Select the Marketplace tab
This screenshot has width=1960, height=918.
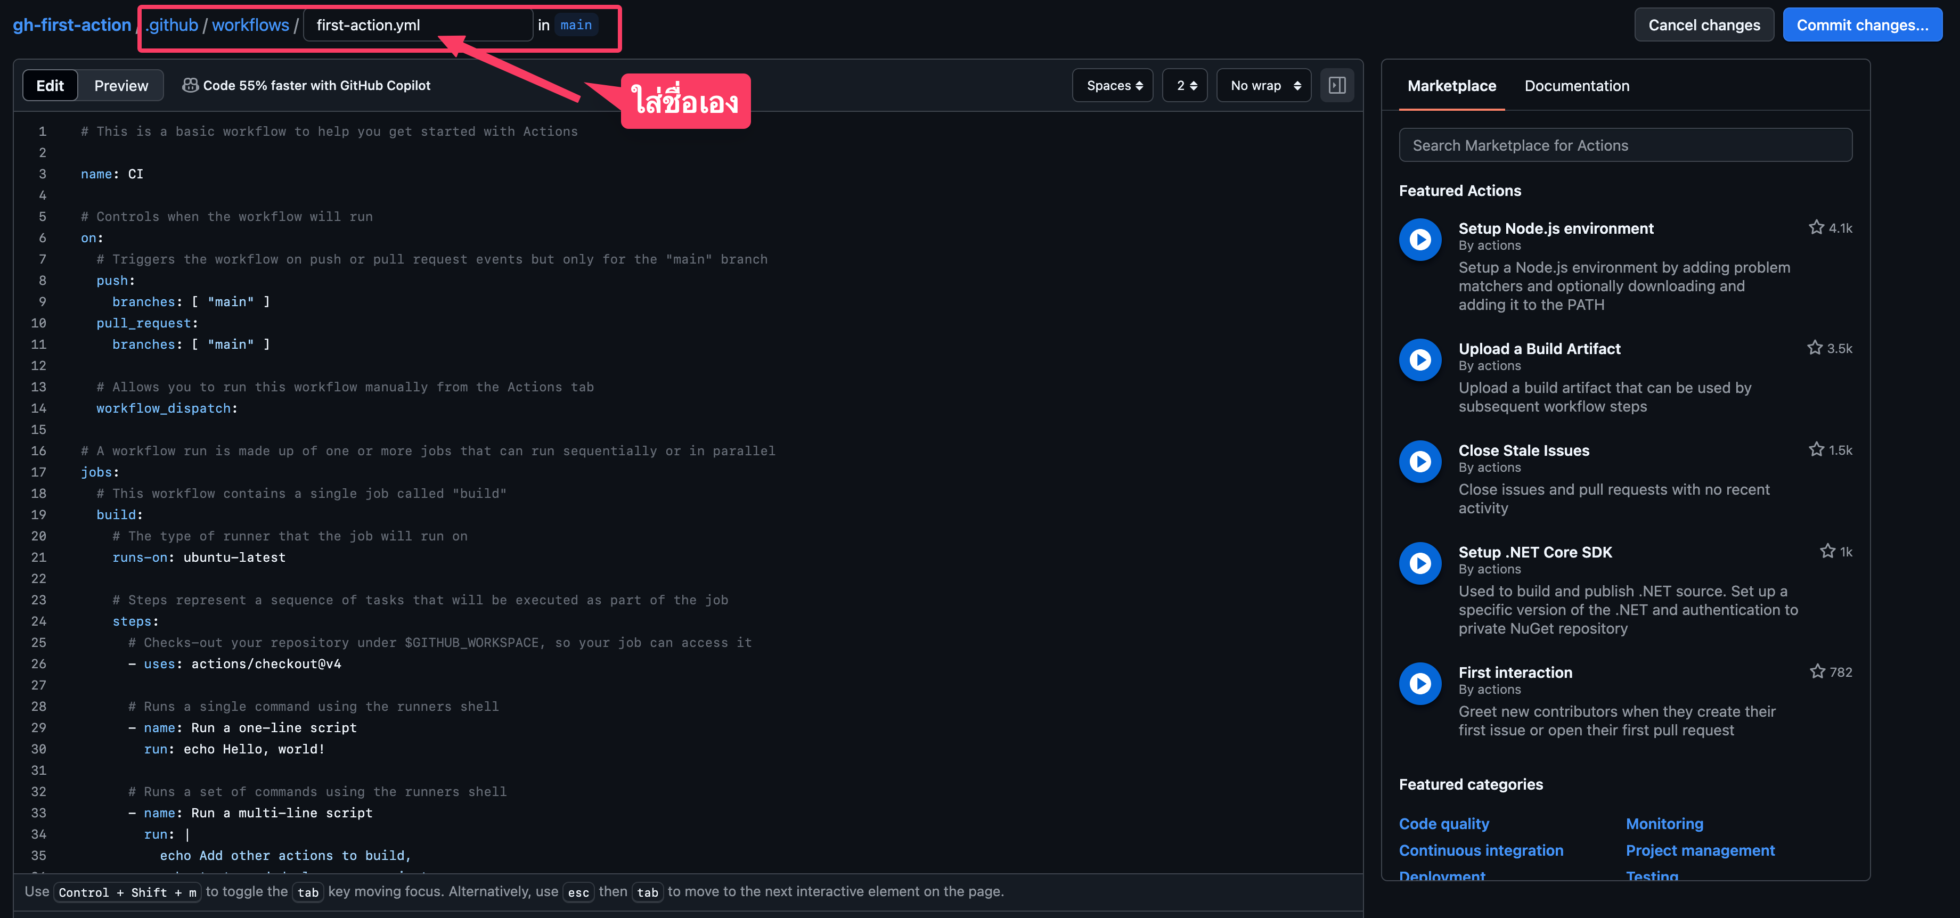tap(1451, 86)
